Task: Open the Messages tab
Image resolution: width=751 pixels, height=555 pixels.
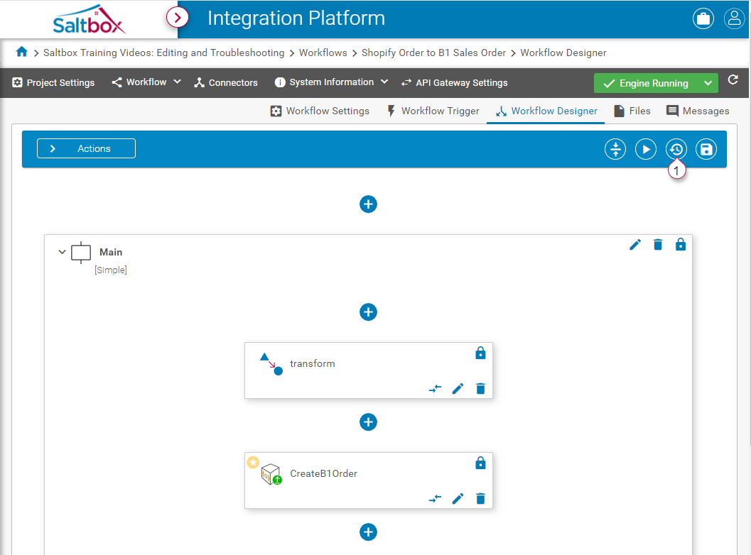Action: coord(698,111)
